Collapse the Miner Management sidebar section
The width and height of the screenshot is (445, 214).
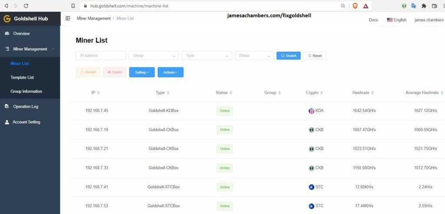[x=30, y=49]
